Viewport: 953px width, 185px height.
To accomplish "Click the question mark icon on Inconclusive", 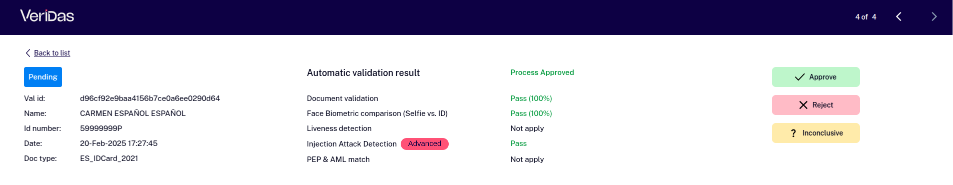I will (x=793, y=133).
